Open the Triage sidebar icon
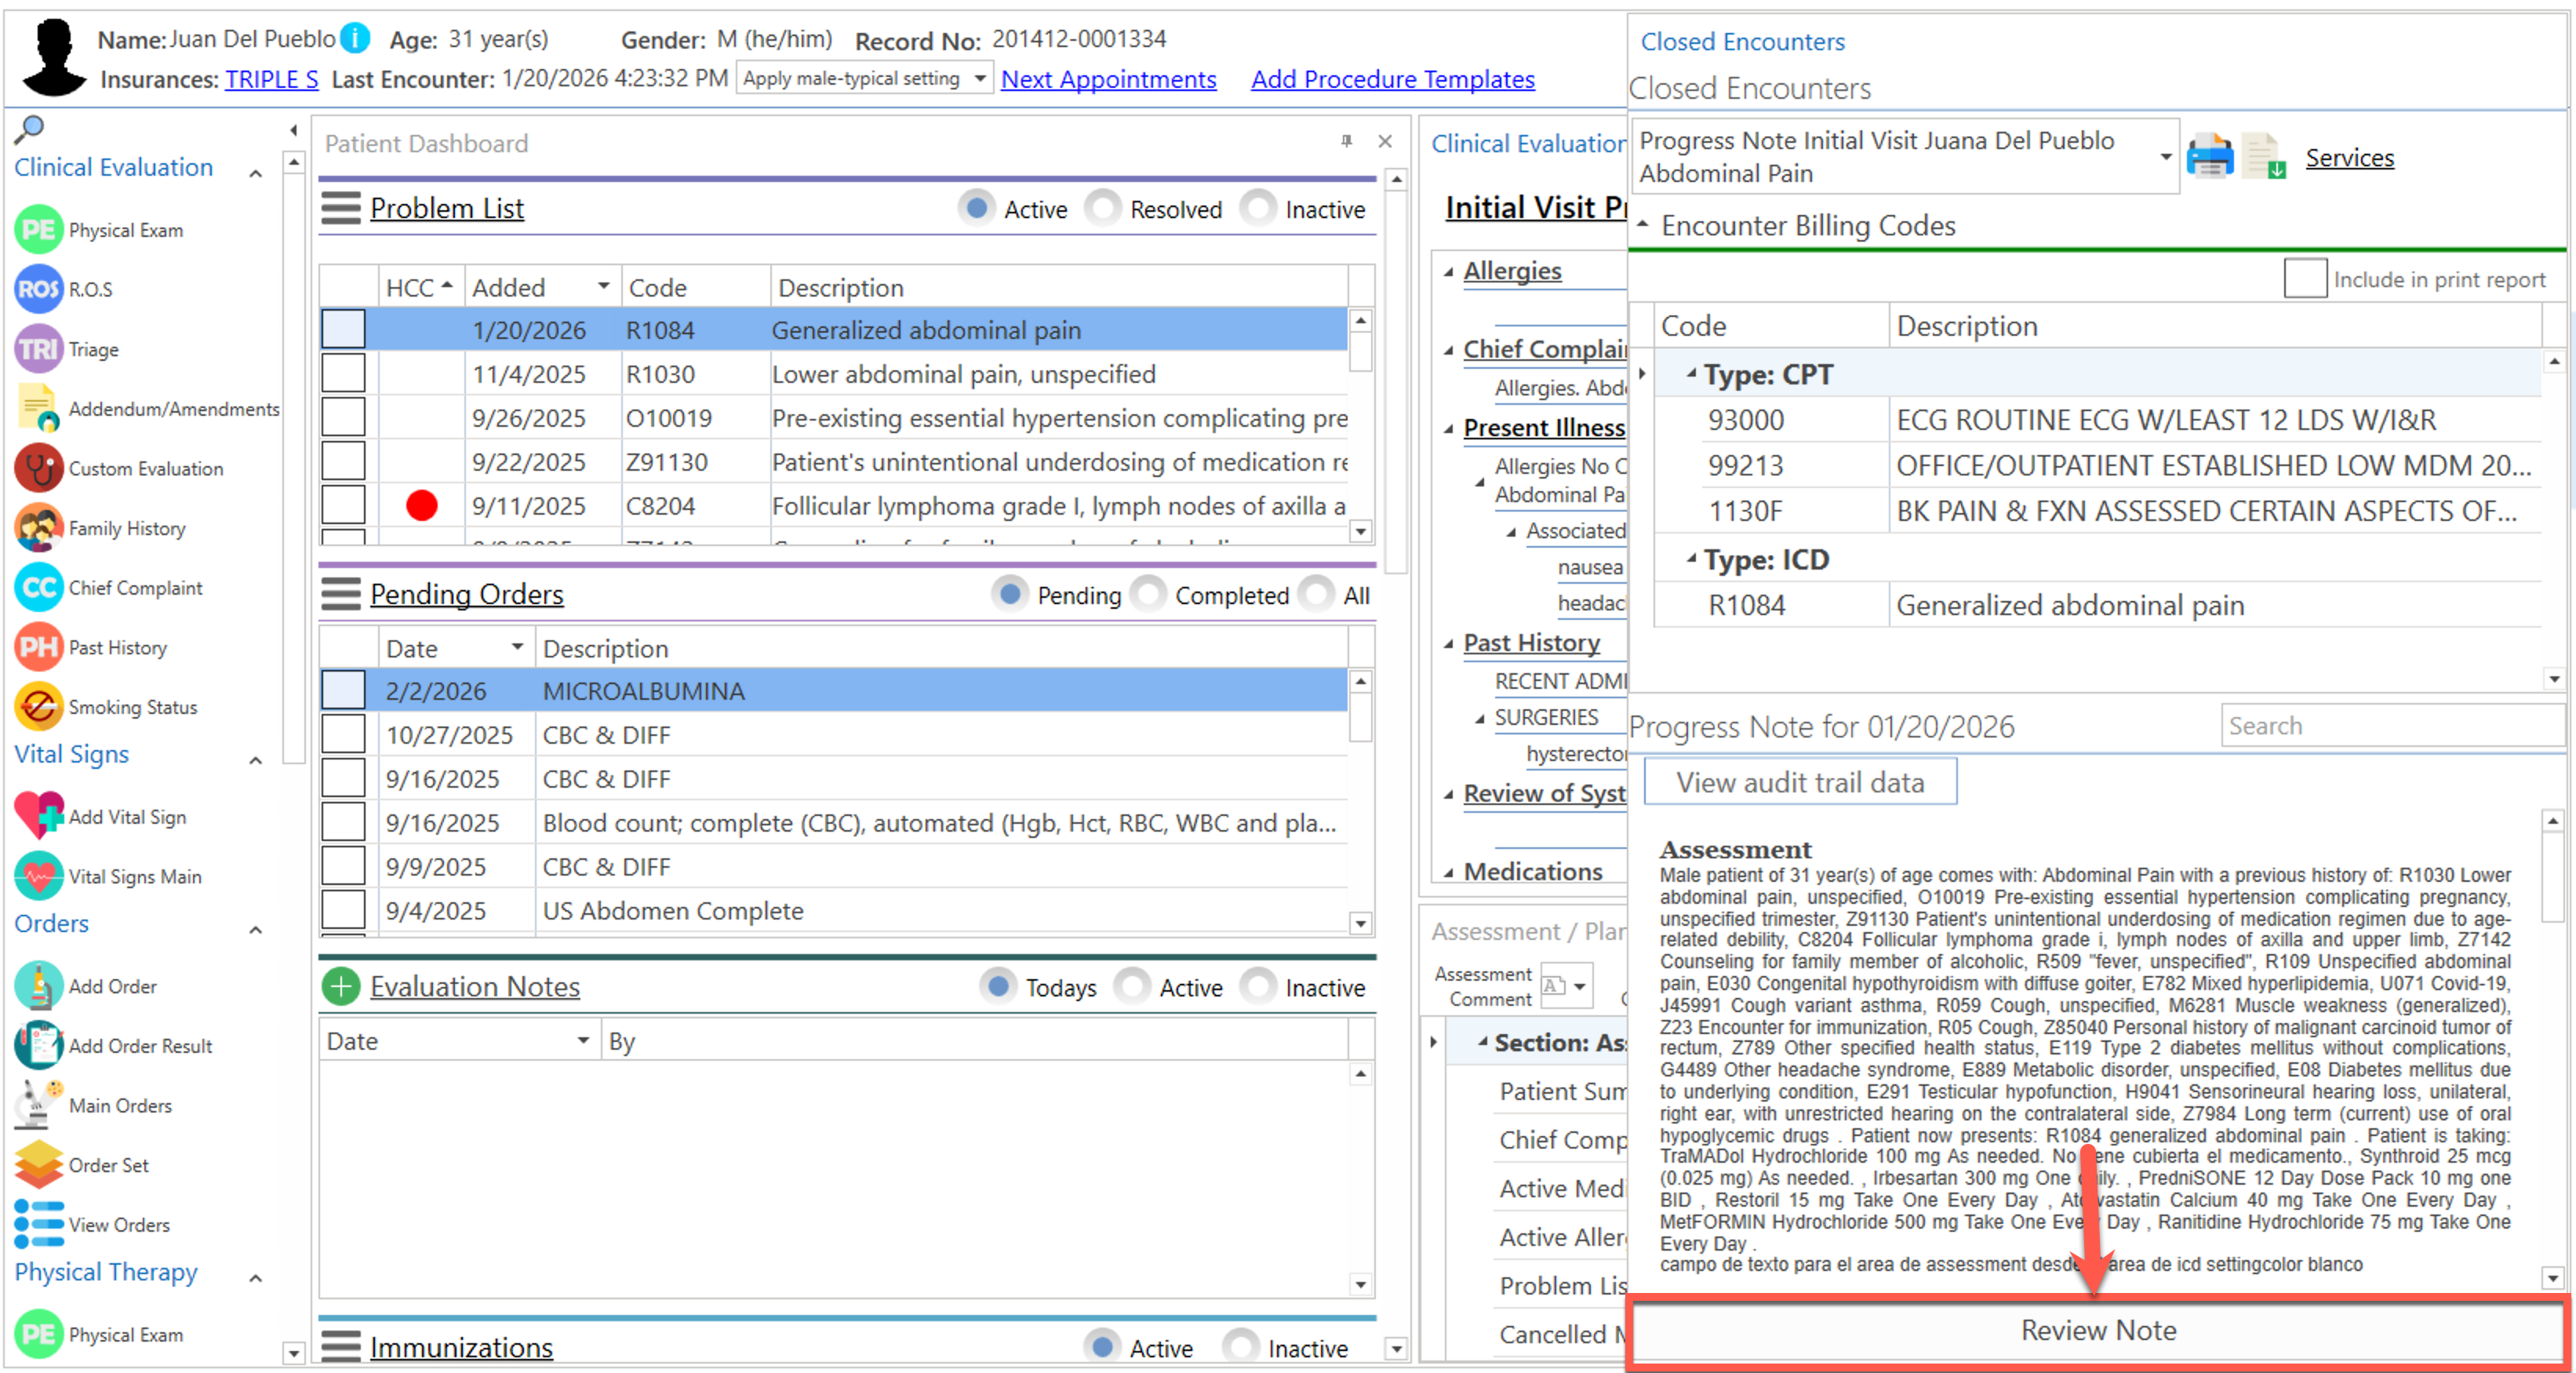Viewport: 2576px width, 1373px height. coord(39,349)
